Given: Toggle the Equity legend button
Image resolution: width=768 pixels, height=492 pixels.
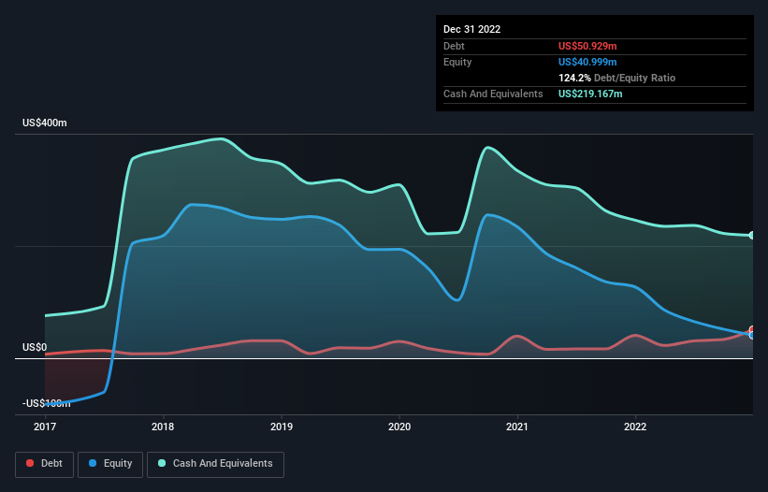Looking at the screenshot, I should (x=110, y=464).
